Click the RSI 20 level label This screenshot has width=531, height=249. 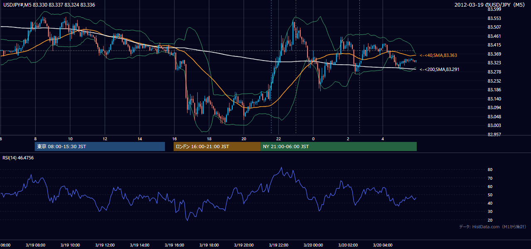490,220
